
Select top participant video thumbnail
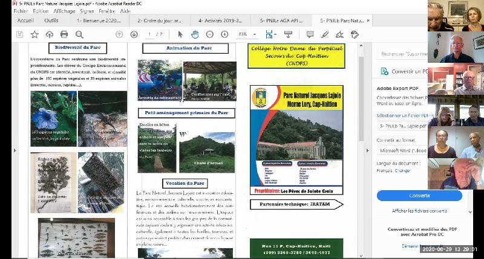click(x=456, y=16)
